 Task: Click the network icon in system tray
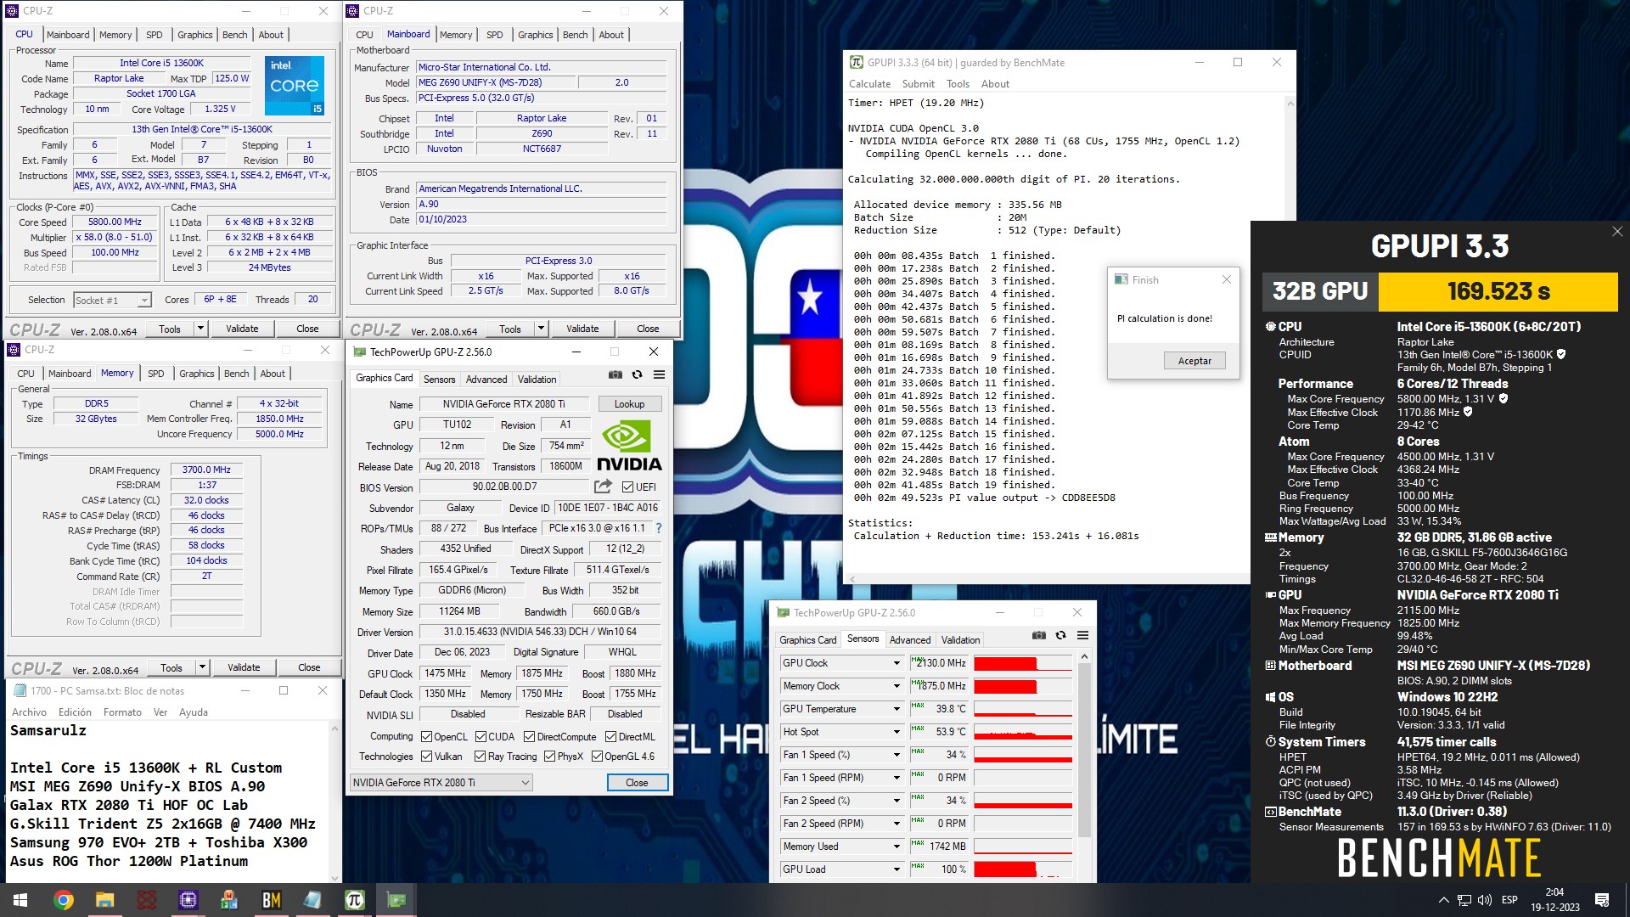coord(1464,900)
